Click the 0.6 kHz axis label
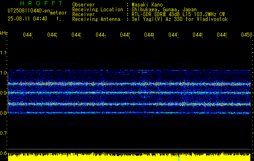 point(3,153)
